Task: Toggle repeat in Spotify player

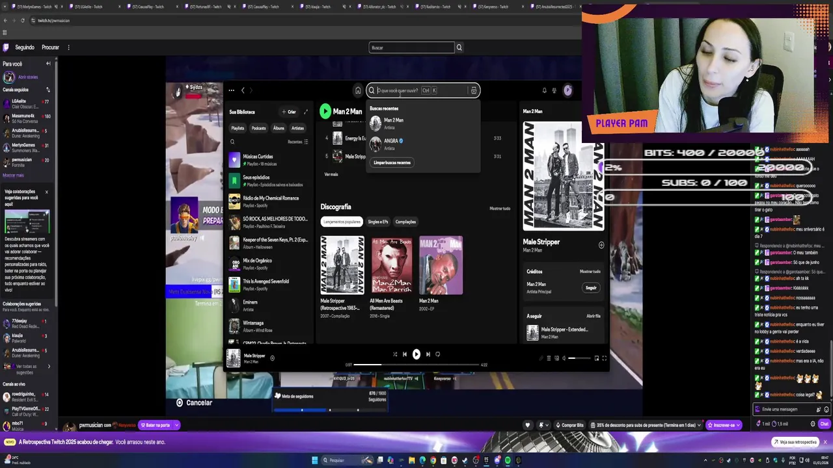Action: (x=438, y=354)
